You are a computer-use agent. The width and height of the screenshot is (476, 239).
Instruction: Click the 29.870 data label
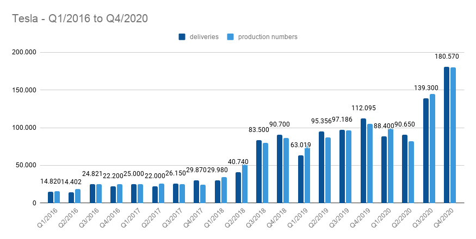point(196,170)
